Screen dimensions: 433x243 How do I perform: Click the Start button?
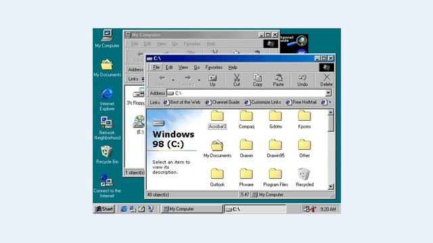(104, 209)
